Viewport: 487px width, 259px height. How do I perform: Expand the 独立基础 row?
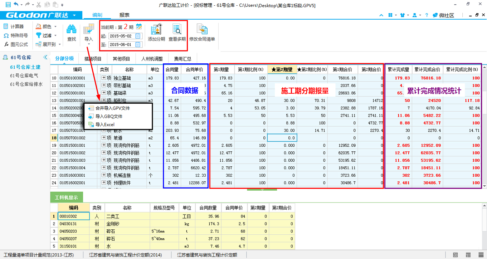coord(104,78)
